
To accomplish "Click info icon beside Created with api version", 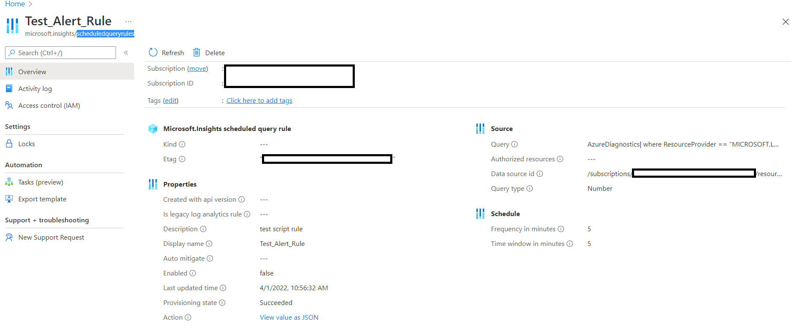I will click(242, 199).
